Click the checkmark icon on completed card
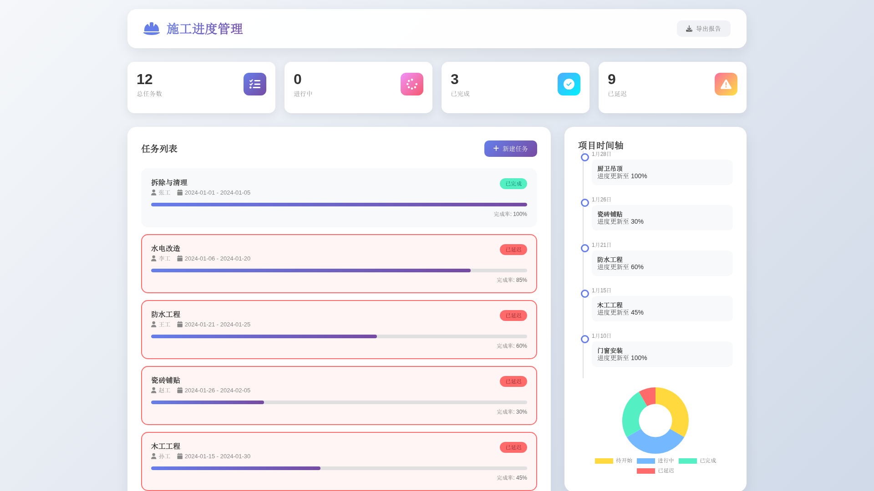This screenshot has width=874, height=491. tap(569, 84)
